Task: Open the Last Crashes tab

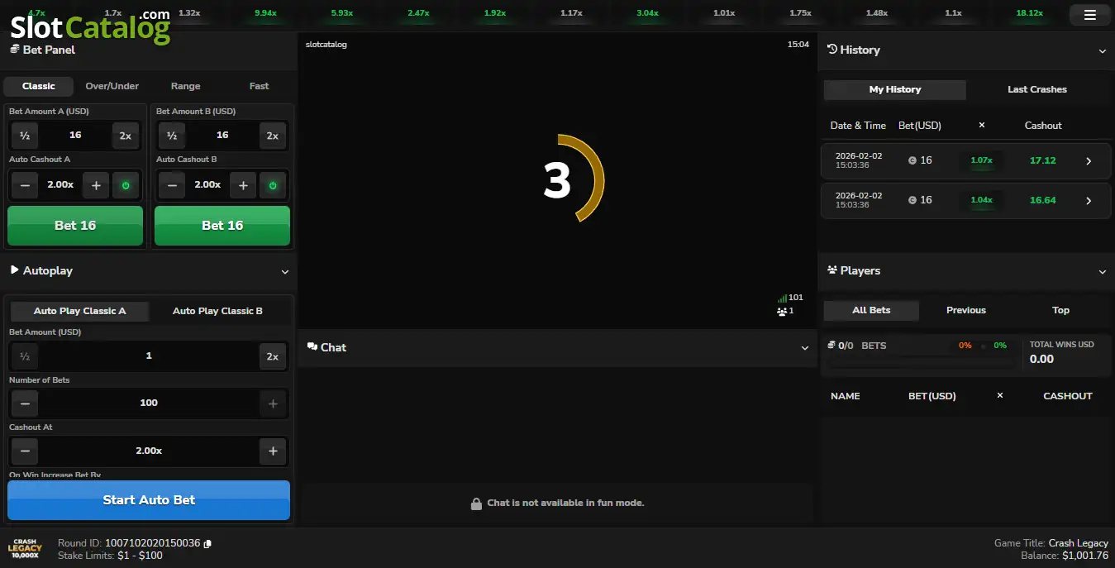Action: (1037, 89)
